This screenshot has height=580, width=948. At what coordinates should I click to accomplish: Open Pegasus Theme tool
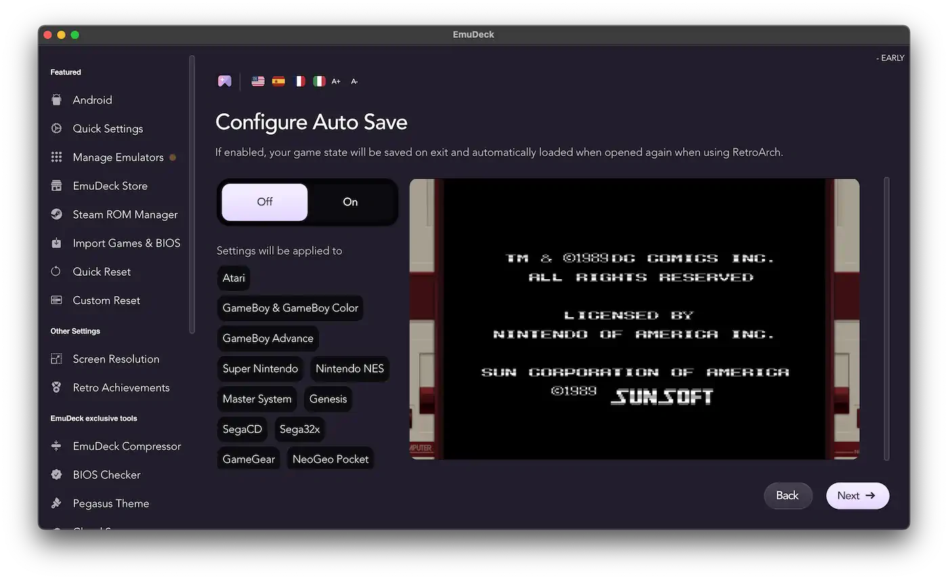pos(110,503)
